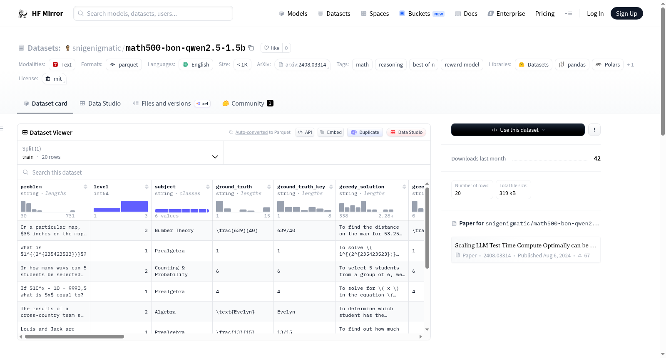Sort by the problem column arrows
Viewport: 666px width, 358px height.
point(85,187)
